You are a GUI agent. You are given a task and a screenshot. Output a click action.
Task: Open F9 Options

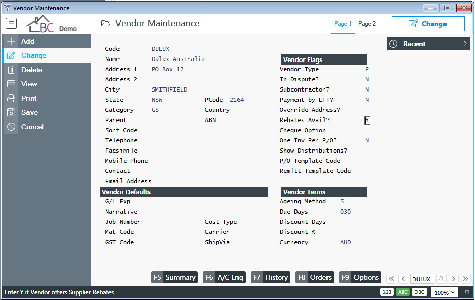(x=360, y=277)
